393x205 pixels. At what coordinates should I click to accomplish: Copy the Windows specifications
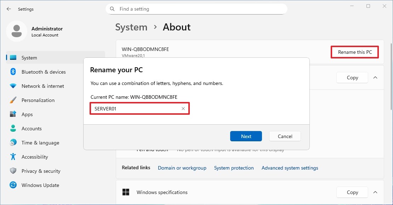(x=352, y=192)
